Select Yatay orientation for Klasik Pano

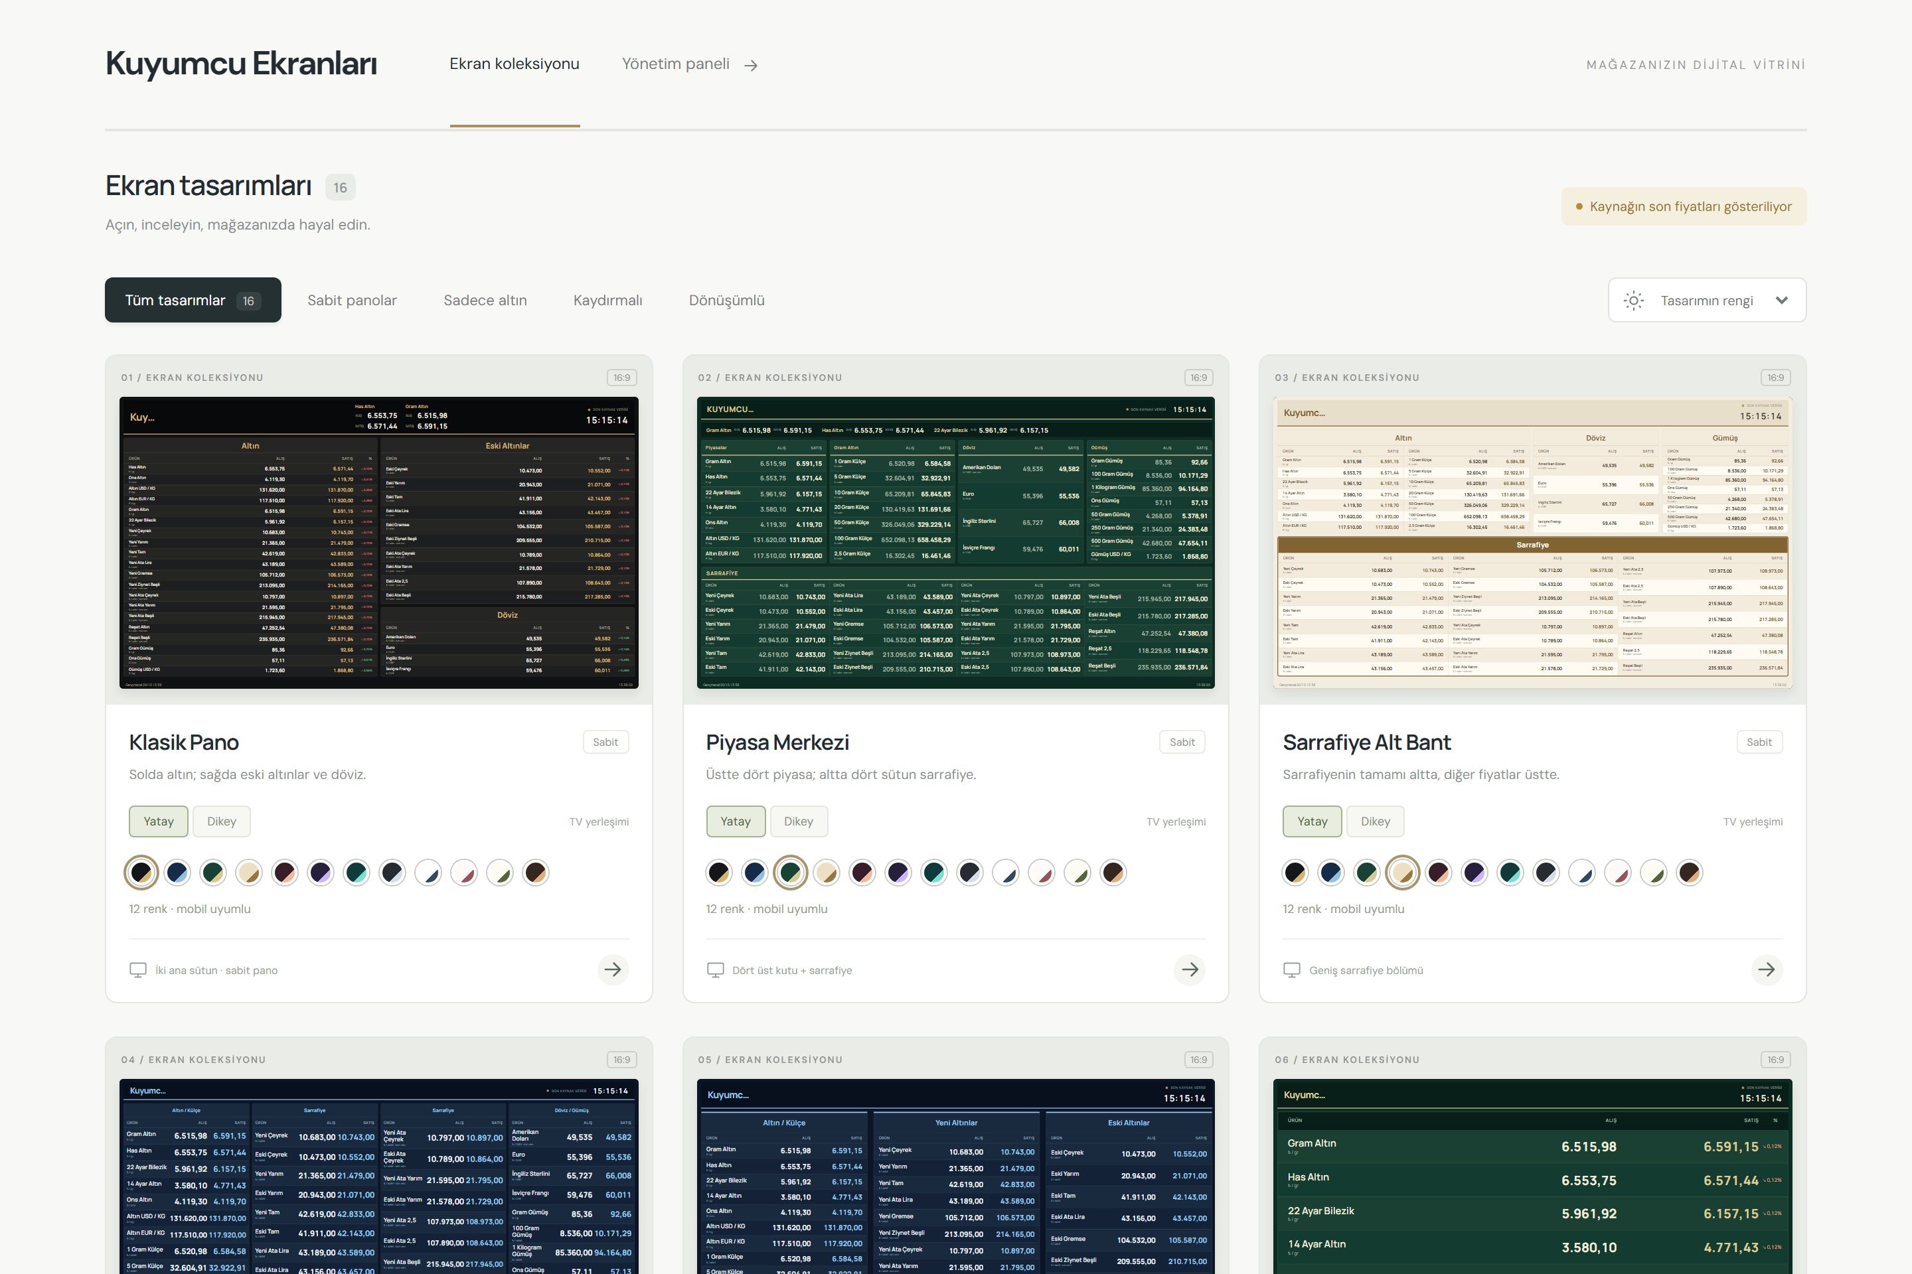tap(159, 821)
